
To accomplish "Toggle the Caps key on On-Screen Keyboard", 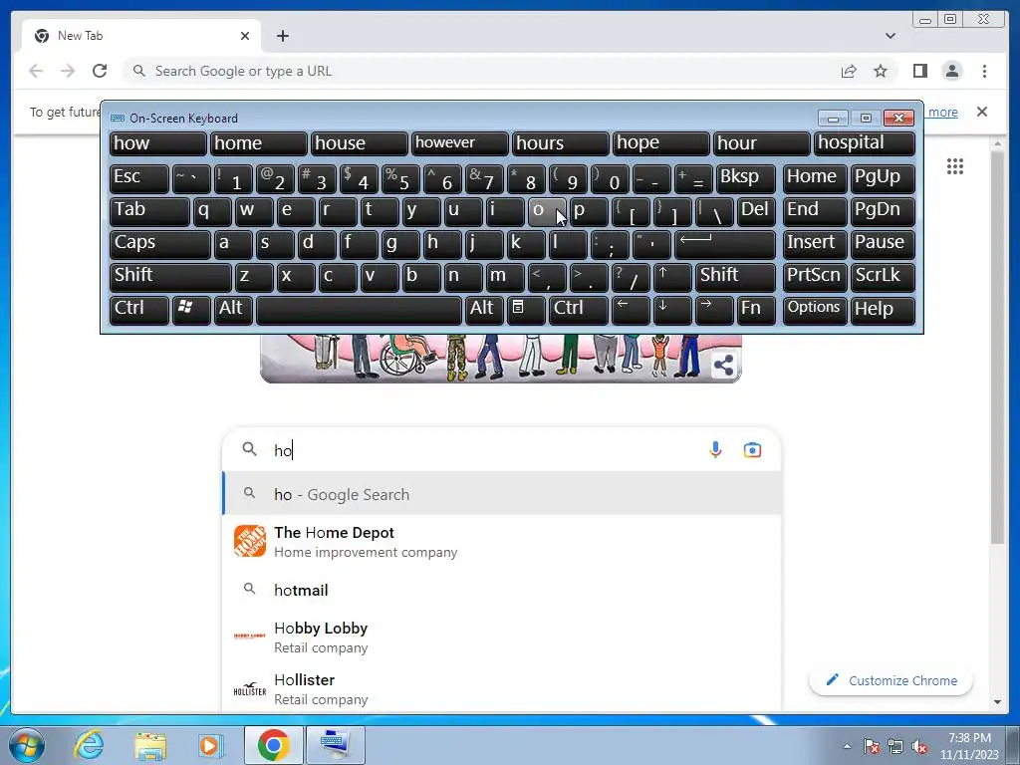I will tap(160, 244).
